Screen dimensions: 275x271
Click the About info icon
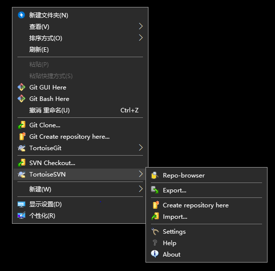[x=154, y=254]
